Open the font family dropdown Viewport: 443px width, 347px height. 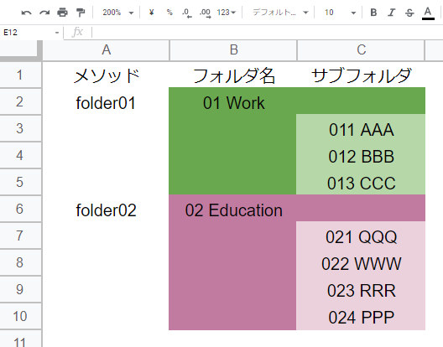pos(280,13)
